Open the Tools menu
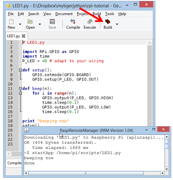 coord(109,14)
